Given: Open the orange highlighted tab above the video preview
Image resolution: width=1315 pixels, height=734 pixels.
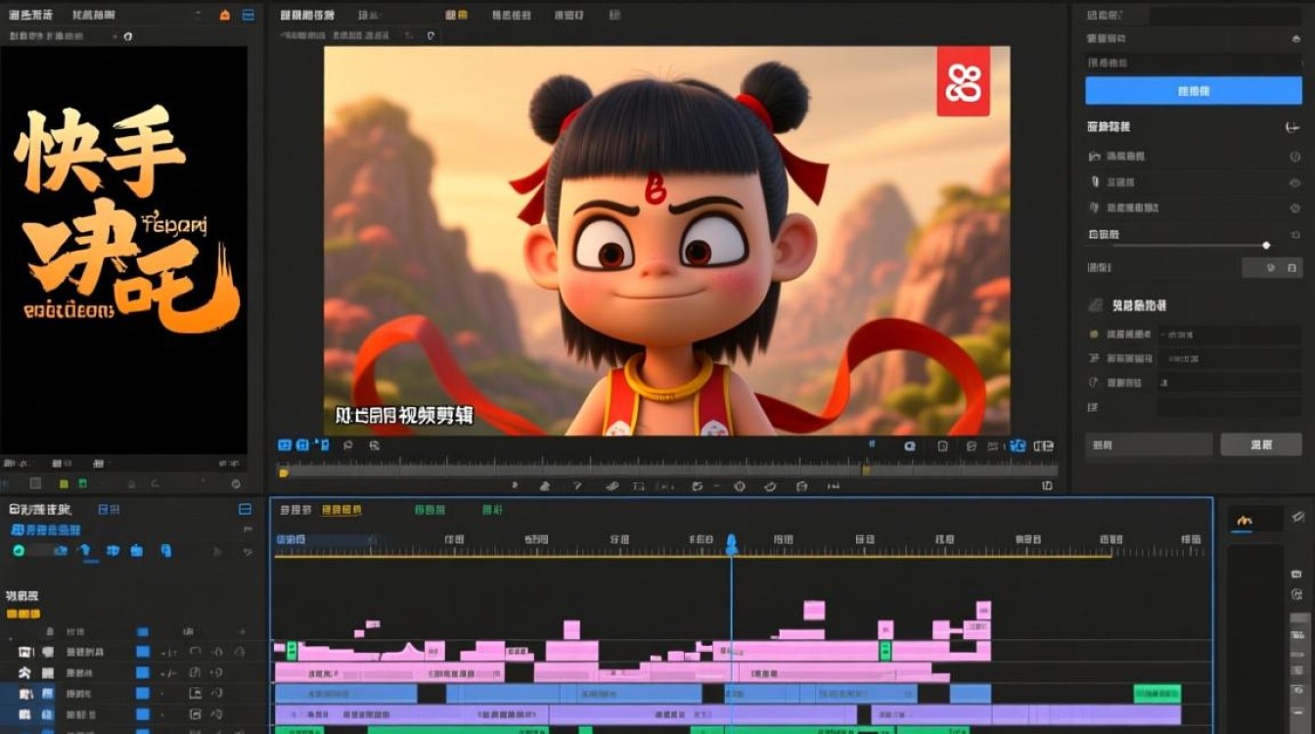Looking at the screenshot, I should (457, 15).
